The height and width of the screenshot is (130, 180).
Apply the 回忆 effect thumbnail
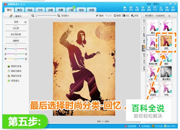(166, 42)
